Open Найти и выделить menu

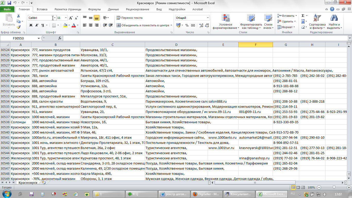(334, 22)
